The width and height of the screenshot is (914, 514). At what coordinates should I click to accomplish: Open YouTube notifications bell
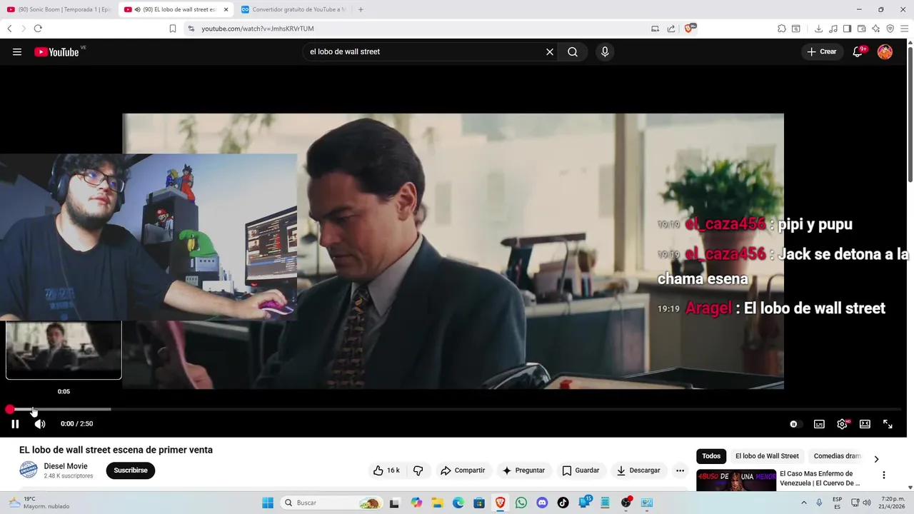[x=858, y=52]
